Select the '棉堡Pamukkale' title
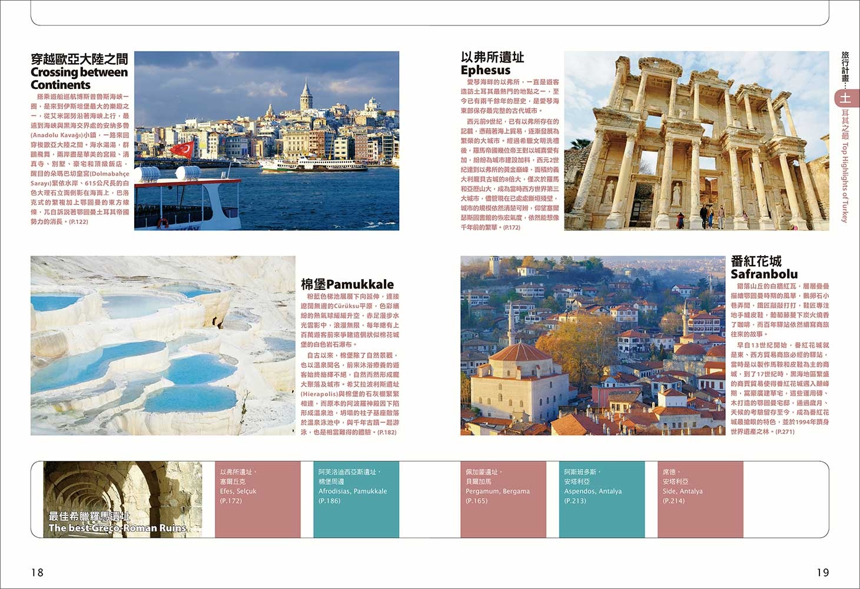 (347, 284)
